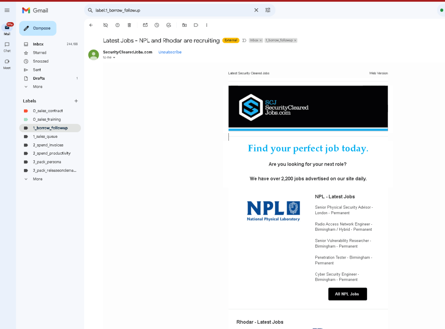
Task: Open the Web Version link
Action: (378, 73)
